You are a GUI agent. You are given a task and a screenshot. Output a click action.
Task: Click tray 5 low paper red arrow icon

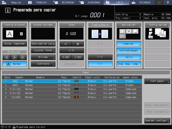pos(77,97)
